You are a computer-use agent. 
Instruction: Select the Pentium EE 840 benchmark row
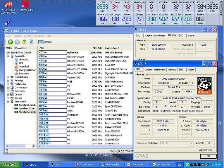85,102
